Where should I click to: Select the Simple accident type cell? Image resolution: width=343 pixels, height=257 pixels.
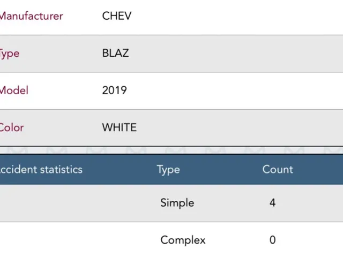click(x=177, y=203)
